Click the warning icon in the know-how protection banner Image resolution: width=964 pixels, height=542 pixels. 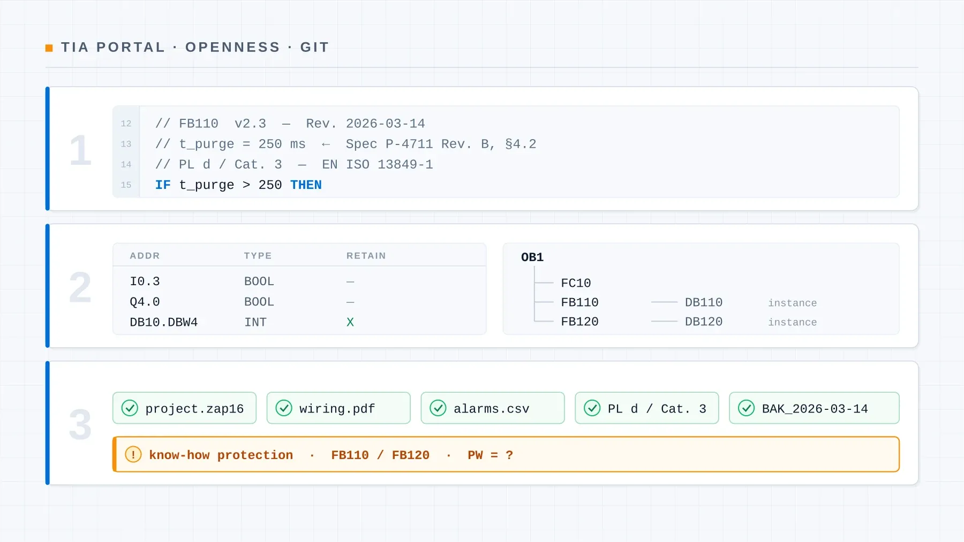tap(133, 455)
